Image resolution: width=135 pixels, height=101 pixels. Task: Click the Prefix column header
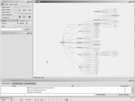[x=14, y=86]
